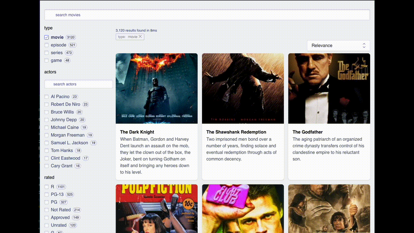
Task: Check the series type checkbox
Action: 47,53
